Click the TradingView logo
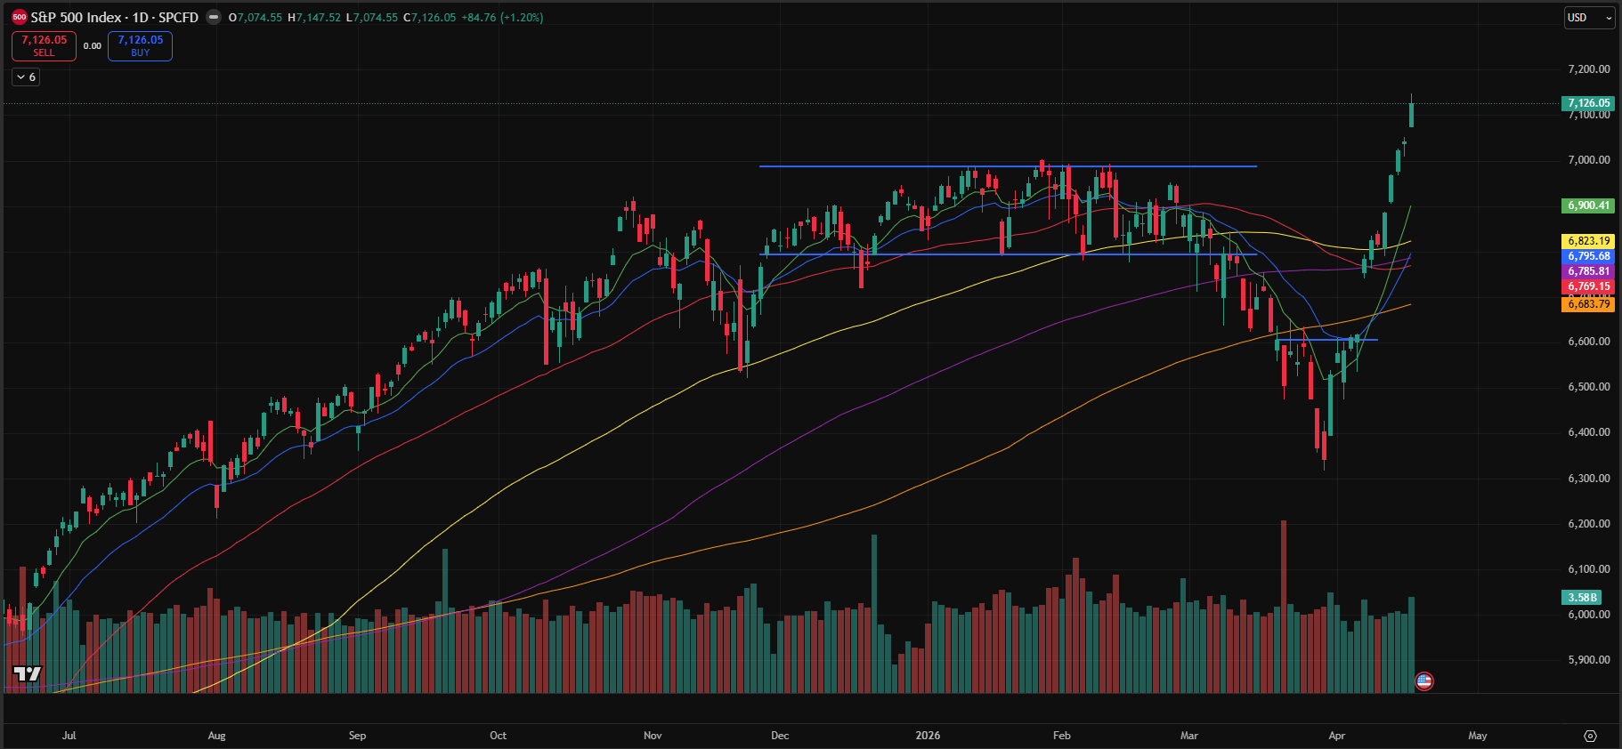The width and height of the screenshot is (1622, 749). (27, 673)
